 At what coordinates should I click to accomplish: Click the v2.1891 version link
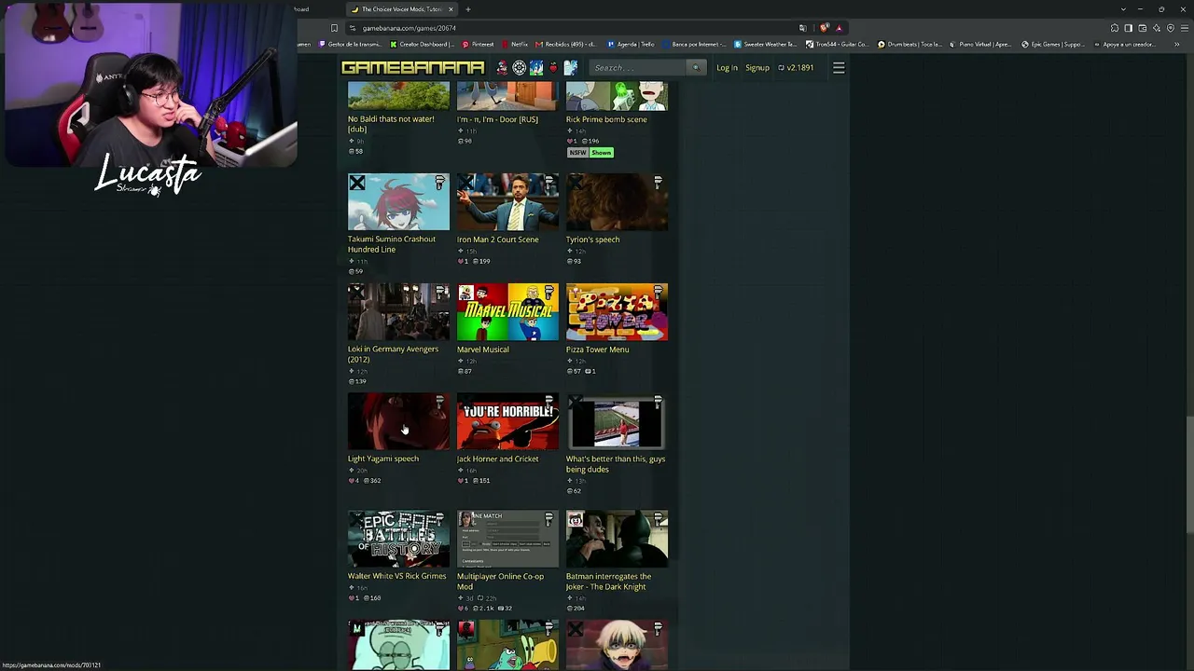click(796, 68)
